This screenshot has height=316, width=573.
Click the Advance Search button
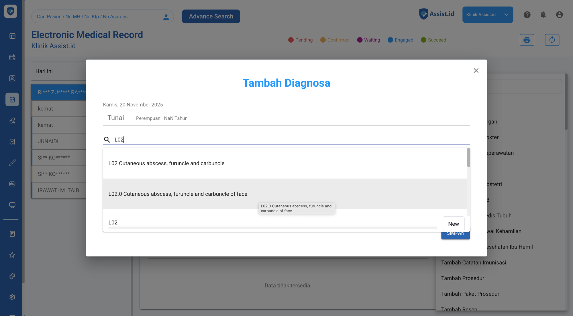tap(211, 16)
